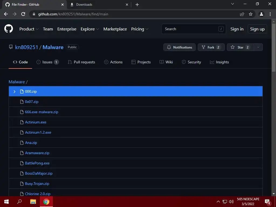276x207 pixels.
Task: Click the site lock icon in address bar
Action: pos(34,14)
